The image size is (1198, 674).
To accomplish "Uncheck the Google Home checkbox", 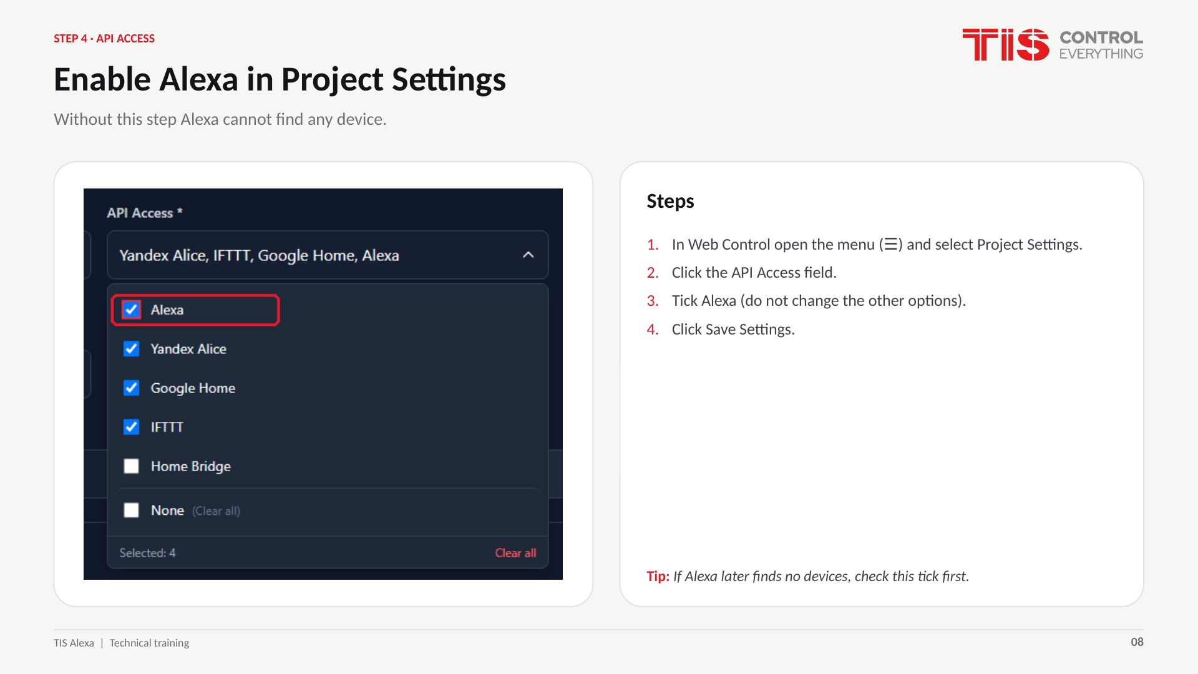I will pos(131,388).
